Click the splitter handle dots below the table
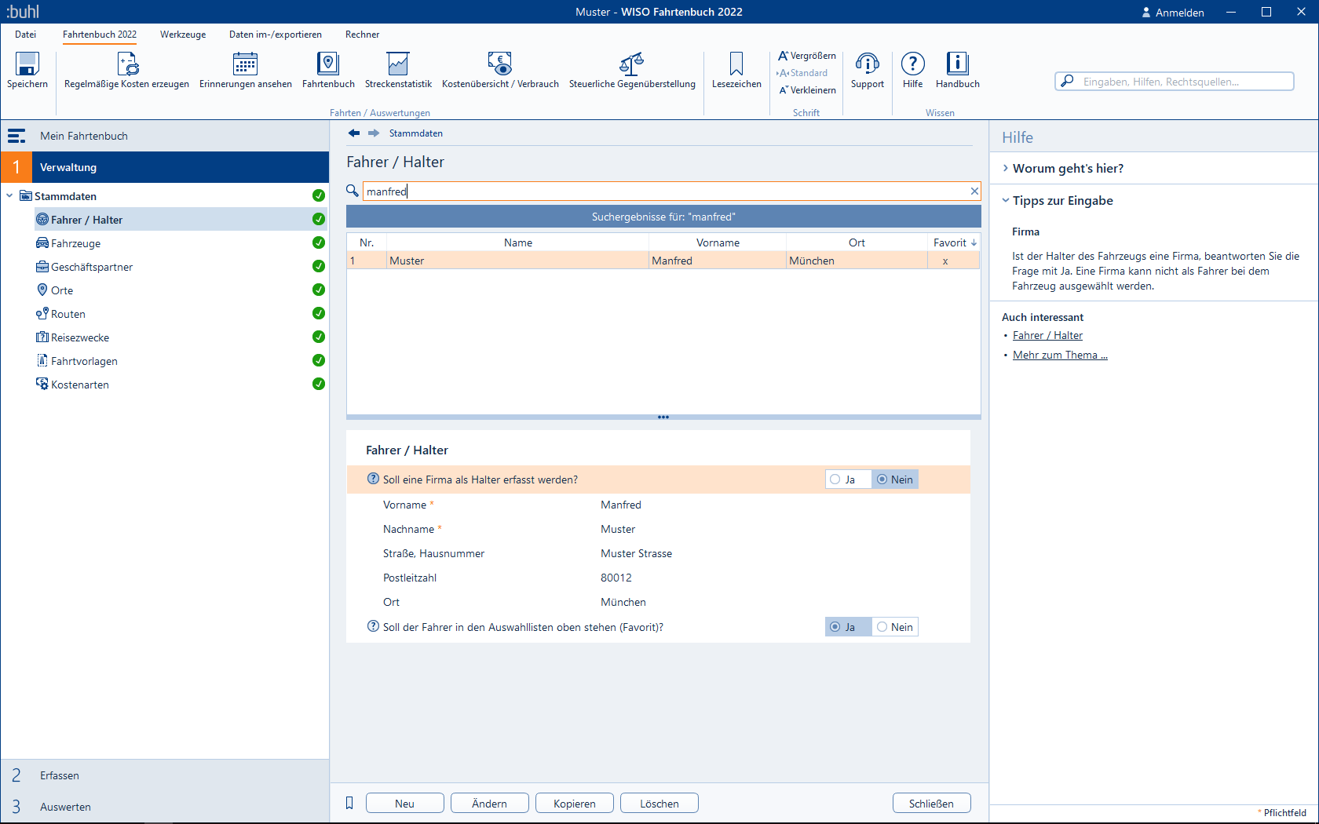Screen dimensions: 1319x824 (663, 417)
